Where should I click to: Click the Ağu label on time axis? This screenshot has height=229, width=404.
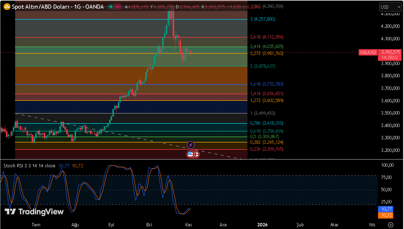(x=74, y=224)
